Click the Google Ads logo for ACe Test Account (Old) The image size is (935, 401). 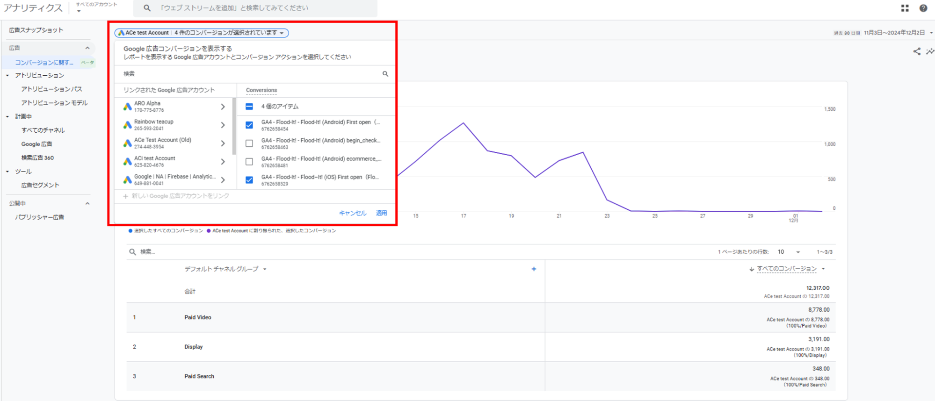(127, 143)
